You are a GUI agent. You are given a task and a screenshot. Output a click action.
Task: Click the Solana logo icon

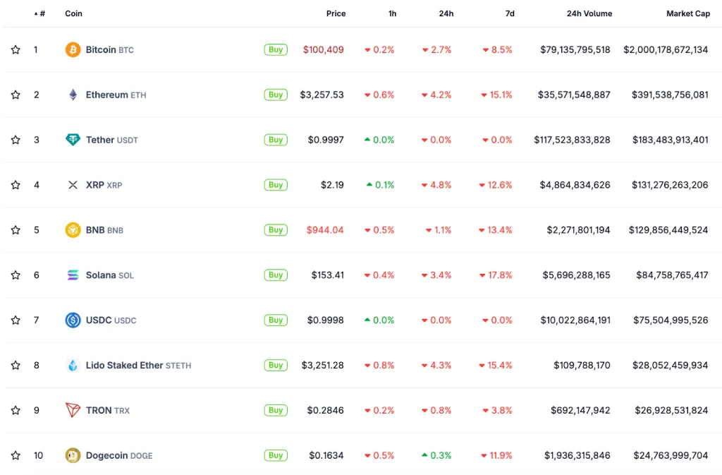[73, 275]
